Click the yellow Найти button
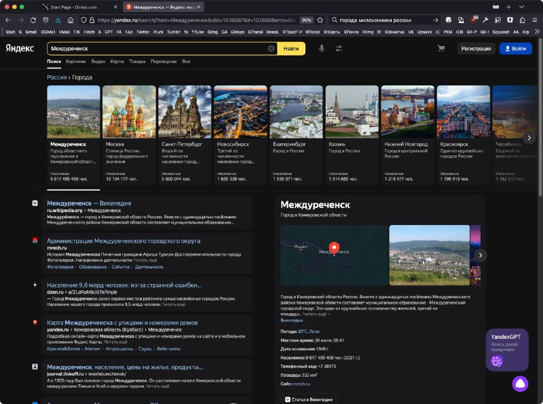 [x=291, y=49]
